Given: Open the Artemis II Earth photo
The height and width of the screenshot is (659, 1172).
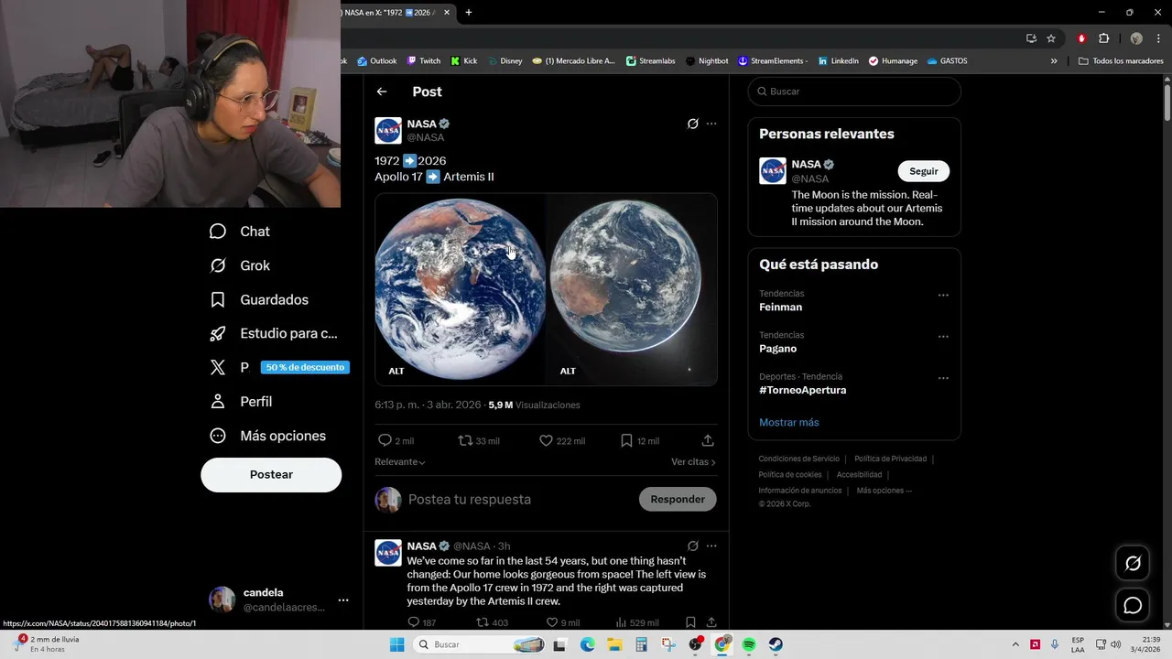Looking at the screenshot, I should [632, 289].
